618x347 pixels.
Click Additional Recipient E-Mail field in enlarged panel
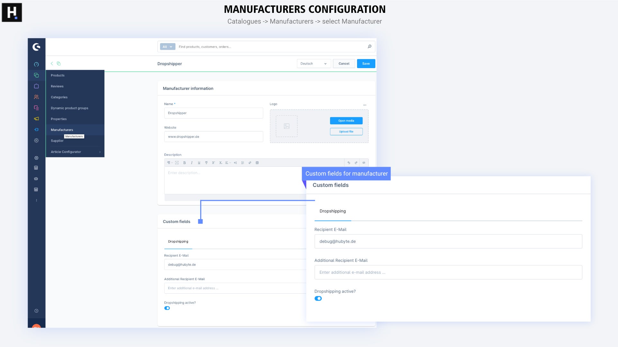[x=448, y=272]
